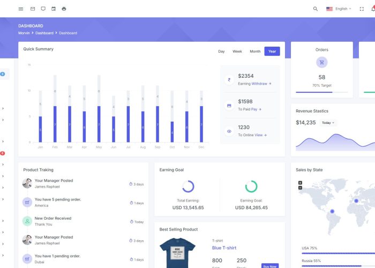Viewport: 375px width, 268px height.
Task: Click the Orders shopping cart icon
Action: (321, 63)
